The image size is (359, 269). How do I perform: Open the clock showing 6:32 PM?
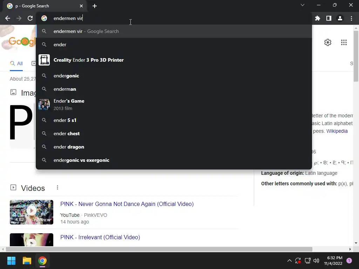333,261
